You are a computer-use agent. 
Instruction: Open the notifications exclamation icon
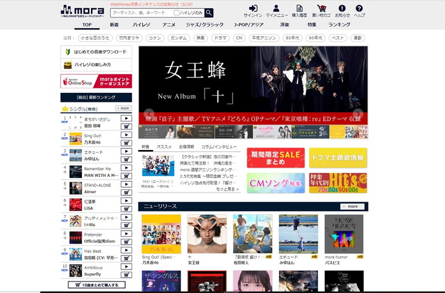342,8
